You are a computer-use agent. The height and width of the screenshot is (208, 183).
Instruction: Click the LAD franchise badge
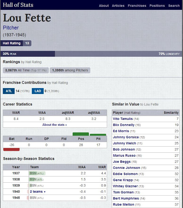38,91
